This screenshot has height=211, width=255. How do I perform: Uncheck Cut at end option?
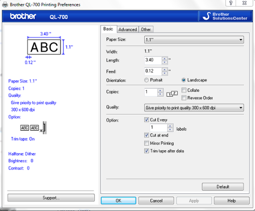coord(146,135)
